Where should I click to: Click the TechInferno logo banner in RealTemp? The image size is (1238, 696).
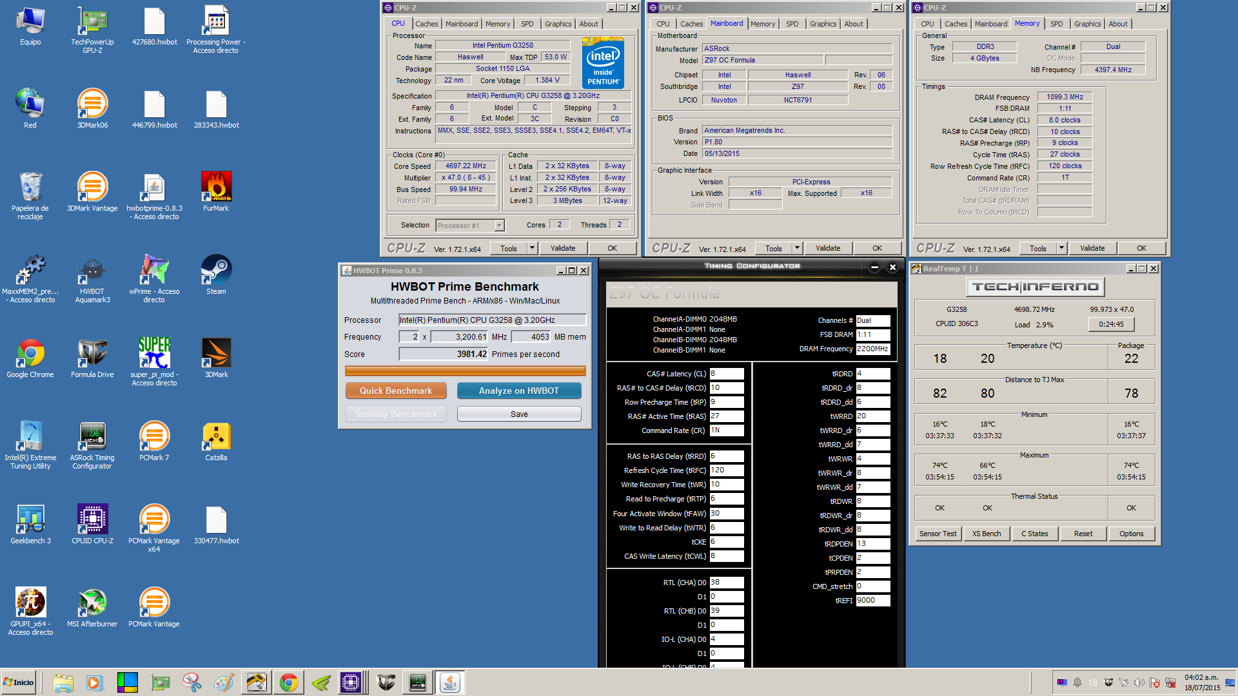[x=1035, y=287]
